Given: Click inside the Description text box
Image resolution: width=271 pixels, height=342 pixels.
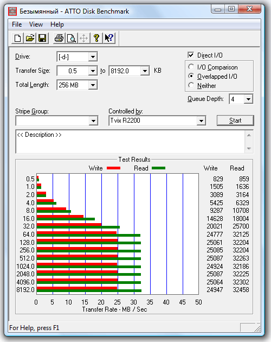Looking at the screenshot, I should coord(130,142).
